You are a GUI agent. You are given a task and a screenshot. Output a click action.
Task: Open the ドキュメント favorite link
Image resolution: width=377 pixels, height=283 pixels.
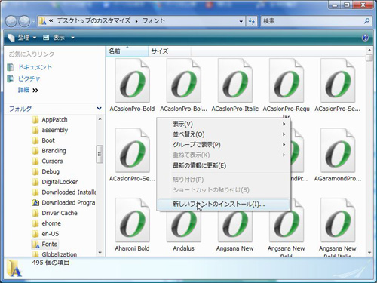click(35, 67)
